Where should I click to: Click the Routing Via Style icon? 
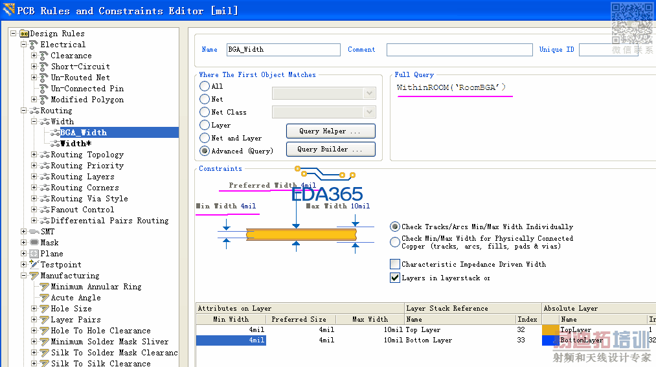[x=44, y=199]
